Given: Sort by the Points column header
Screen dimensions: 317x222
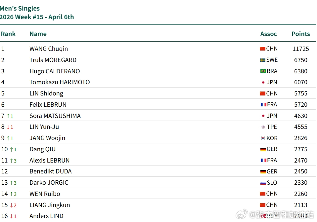Looking at the screenshot, I should (x=300, y=34).
